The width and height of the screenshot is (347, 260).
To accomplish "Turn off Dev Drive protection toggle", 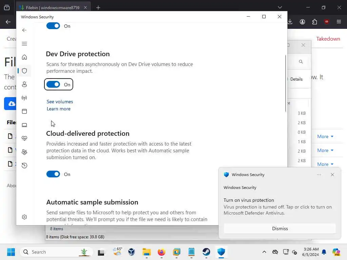I will coord(53,84).
